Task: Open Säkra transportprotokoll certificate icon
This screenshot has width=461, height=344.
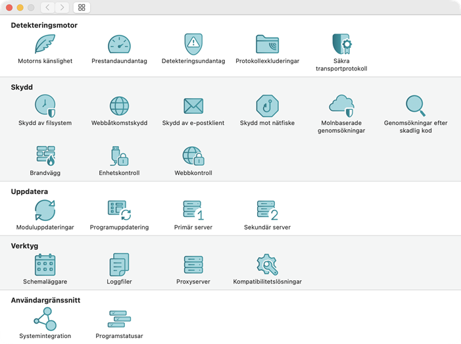Action: [341, 44]
